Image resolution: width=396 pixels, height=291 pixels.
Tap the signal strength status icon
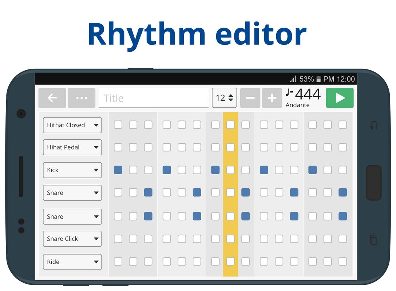(x=293, y=79)
